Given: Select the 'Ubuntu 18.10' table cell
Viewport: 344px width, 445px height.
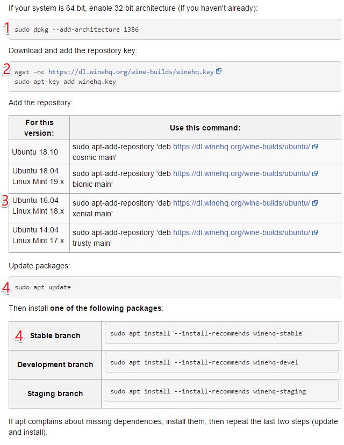Looking at the screenshot, I should click(x=39, y=152).
